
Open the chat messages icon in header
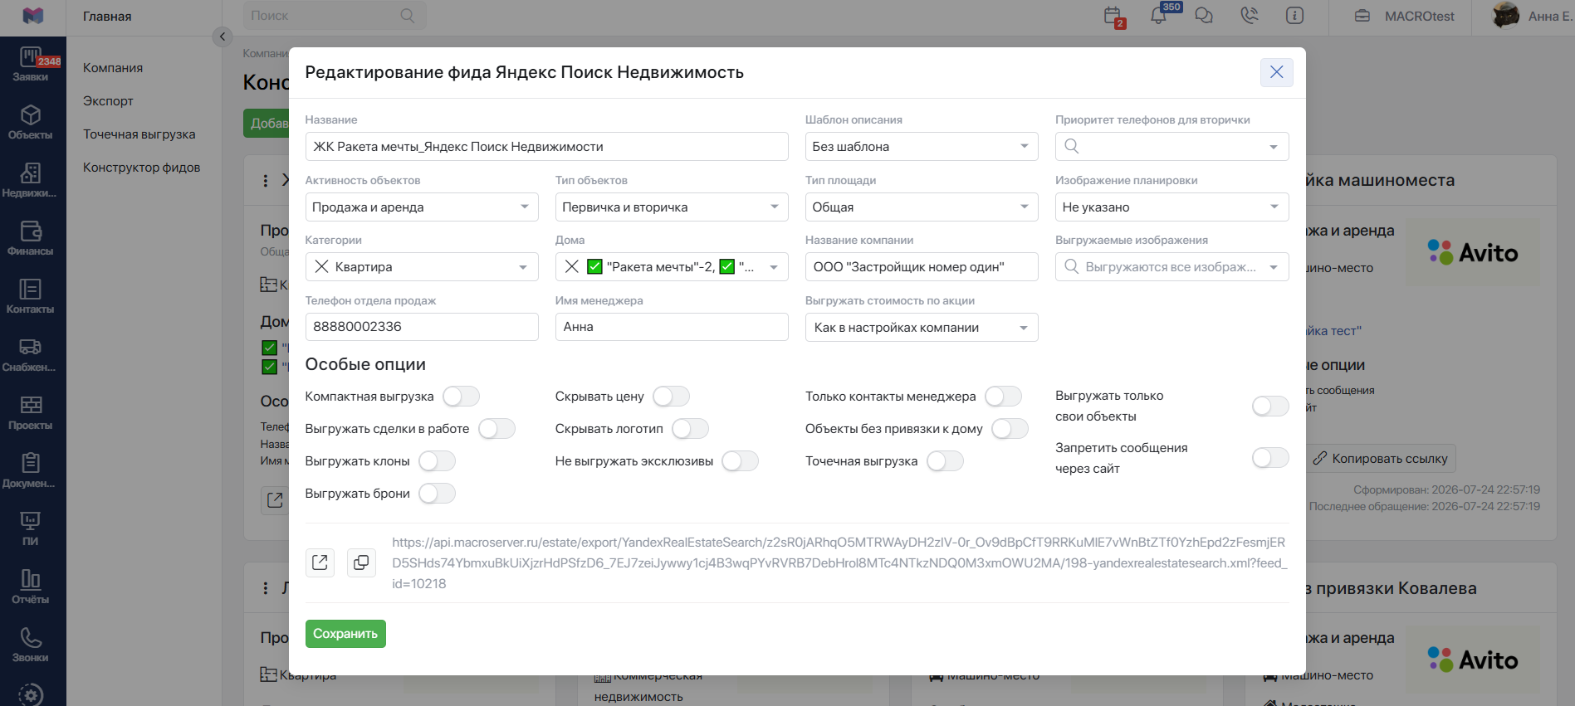1204,16
